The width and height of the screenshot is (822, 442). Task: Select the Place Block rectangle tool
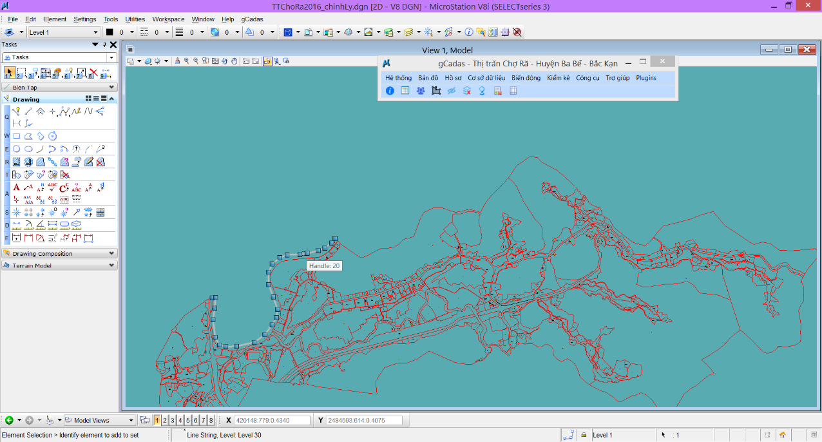pyautogui.click(x=17, y=136)
